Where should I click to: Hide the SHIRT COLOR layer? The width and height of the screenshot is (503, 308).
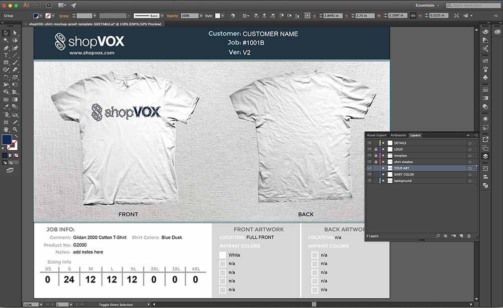[x=369, y=174]
